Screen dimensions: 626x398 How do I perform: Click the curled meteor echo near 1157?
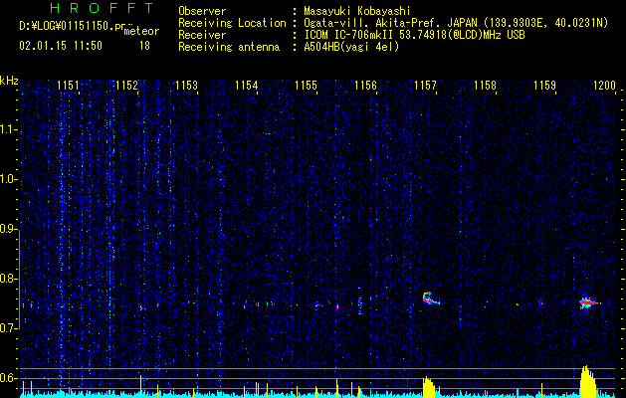tap(431, 298)
